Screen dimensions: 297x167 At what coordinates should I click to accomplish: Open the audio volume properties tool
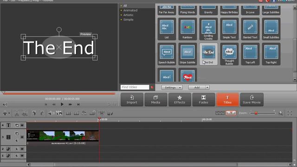pos(51,113)
